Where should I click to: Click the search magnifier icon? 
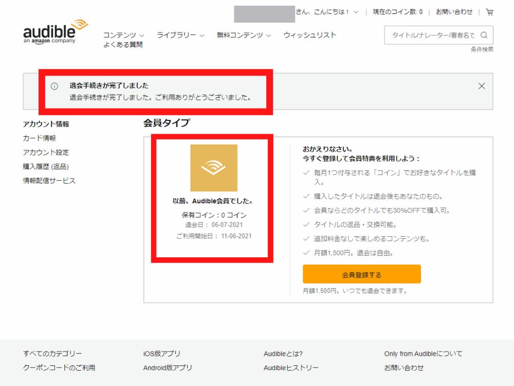coord(484,35)
